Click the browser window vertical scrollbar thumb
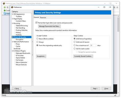 (x=118, y=25)
